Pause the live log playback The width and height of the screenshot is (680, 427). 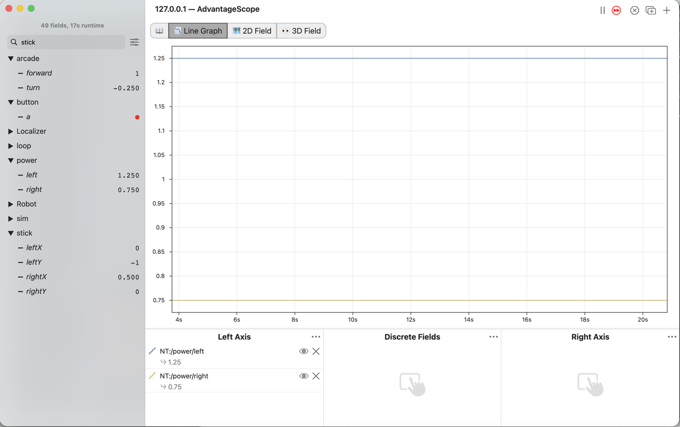pyautogui.click(x=602, y=10)
